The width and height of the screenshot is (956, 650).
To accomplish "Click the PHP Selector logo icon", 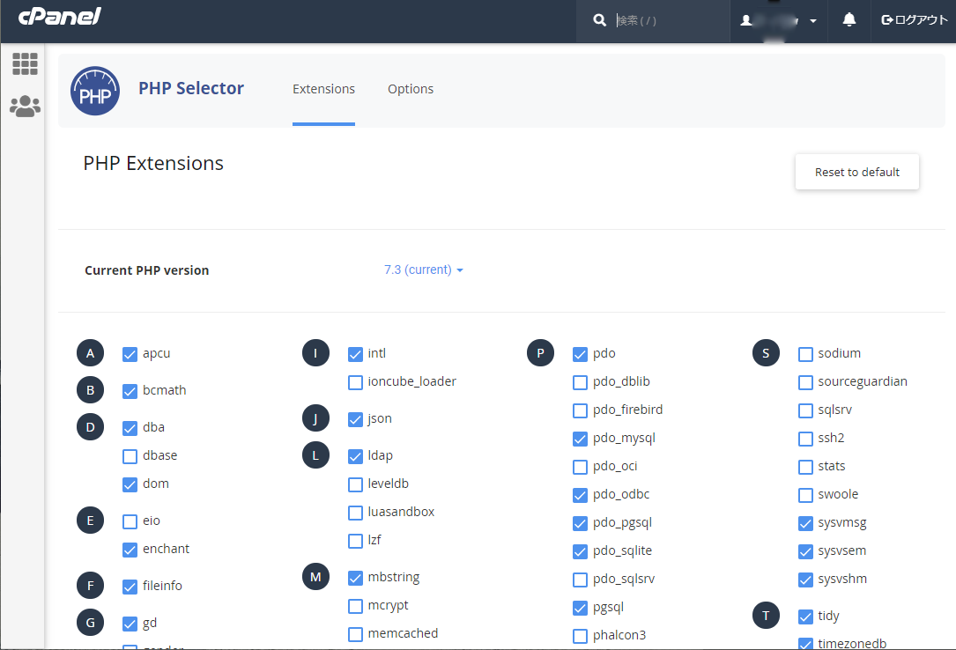I will [94, 91].
